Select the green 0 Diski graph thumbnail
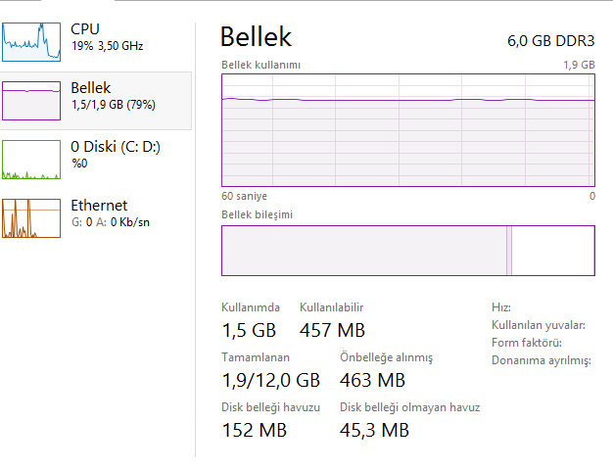Screen dimensions: 613x470 [31, 160]
